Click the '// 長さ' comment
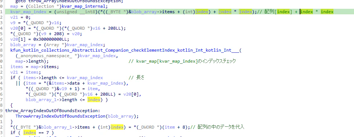The image size is (354, 137). pyautogui.click(x=136, y=78)
